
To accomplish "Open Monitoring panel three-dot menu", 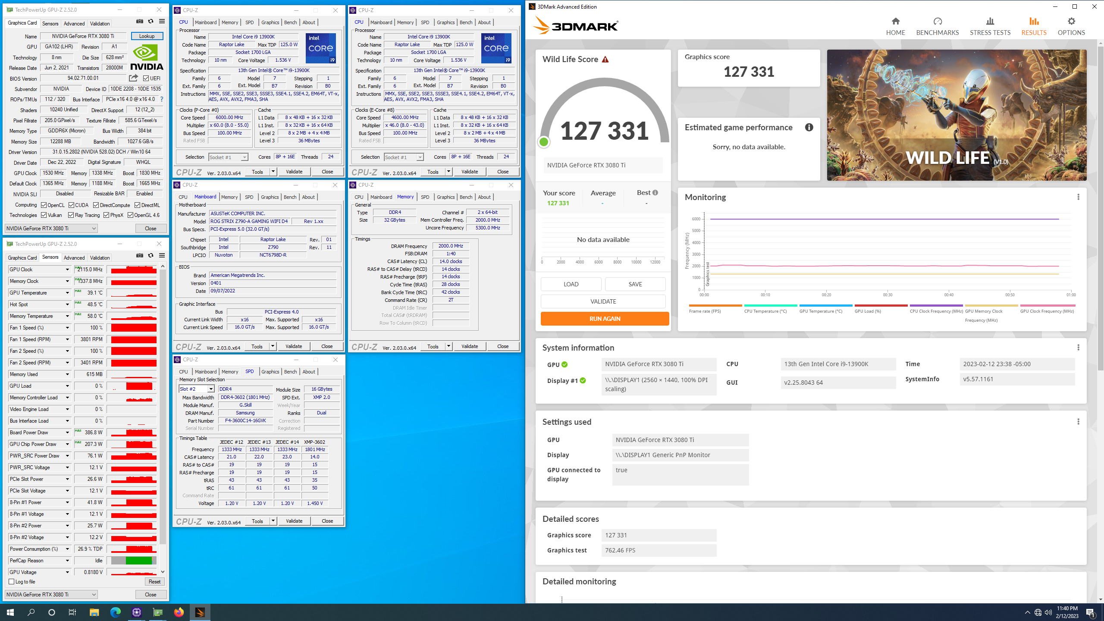I will [x=1078, y=197].
